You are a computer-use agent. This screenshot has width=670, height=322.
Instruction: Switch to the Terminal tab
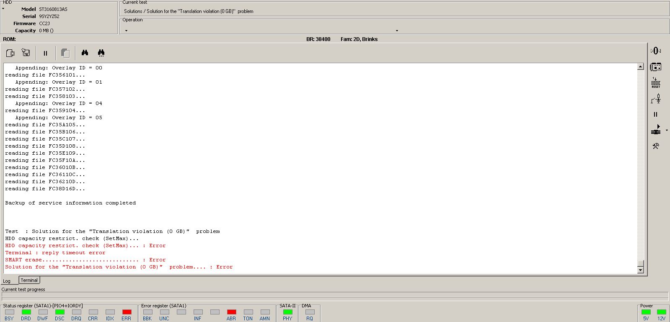click(29, 280)
